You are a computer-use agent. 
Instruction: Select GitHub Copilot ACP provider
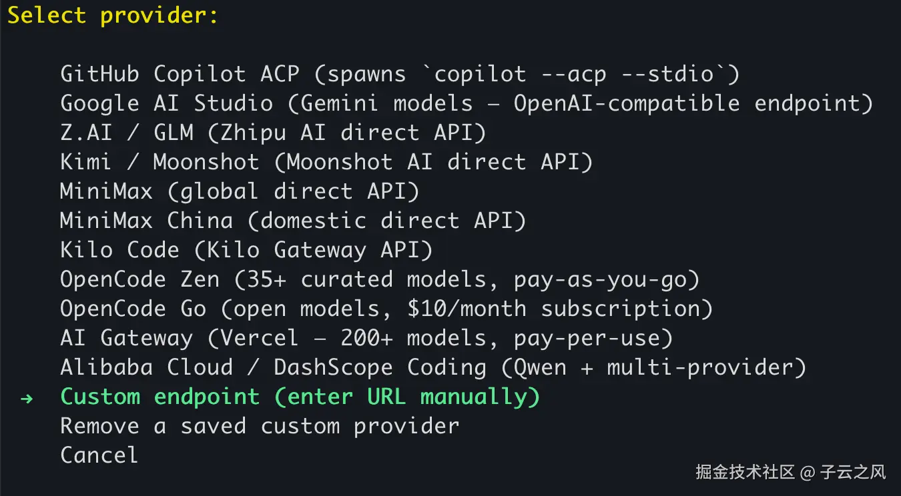pyautogui.click(x=399, y=74)
